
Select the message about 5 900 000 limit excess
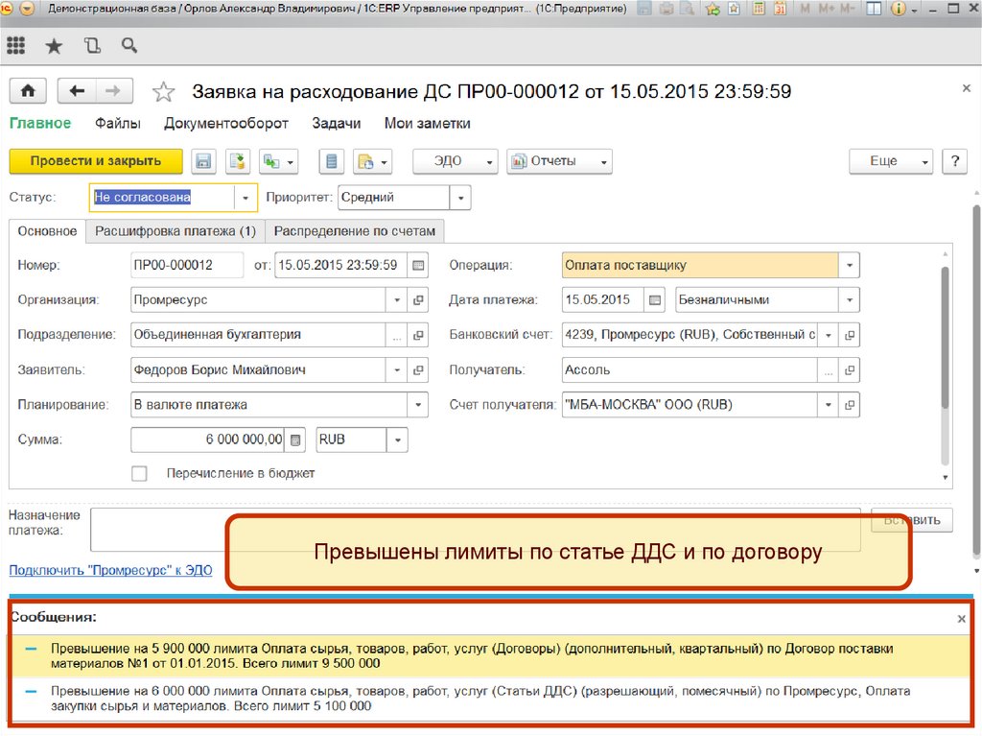(x=490, y=655)
